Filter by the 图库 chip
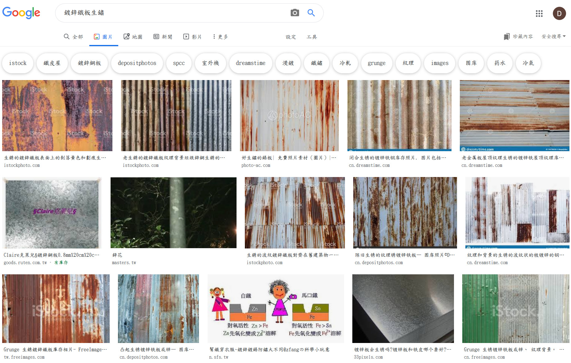This screenshot has width=571, height=363. point(471,63)
